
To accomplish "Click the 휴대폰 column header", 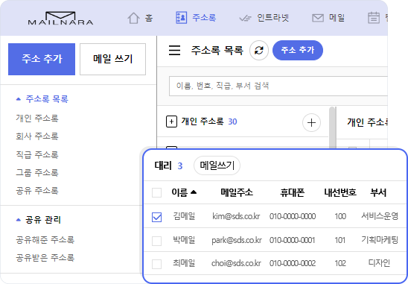I will point(292,192).
